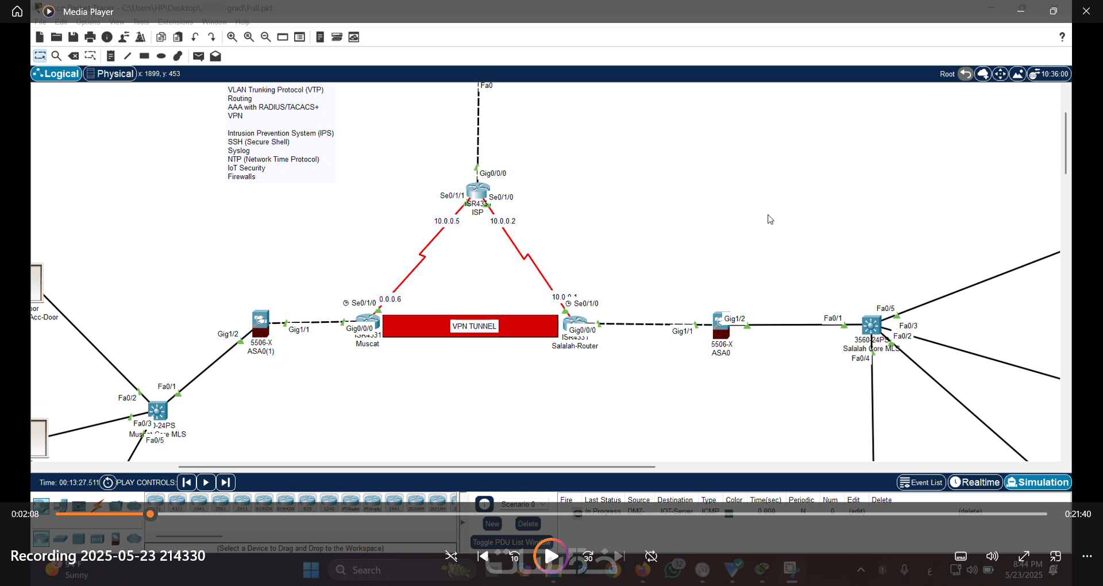This screenshot has width=1103, height=586.
Task: Go back a level with the Root back arrow
Action: (966, 74)
